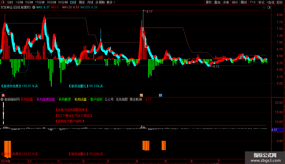Switch to the 15分钟 period tab
This screenshot has height=164, width=285.
[x=40, y=2]
